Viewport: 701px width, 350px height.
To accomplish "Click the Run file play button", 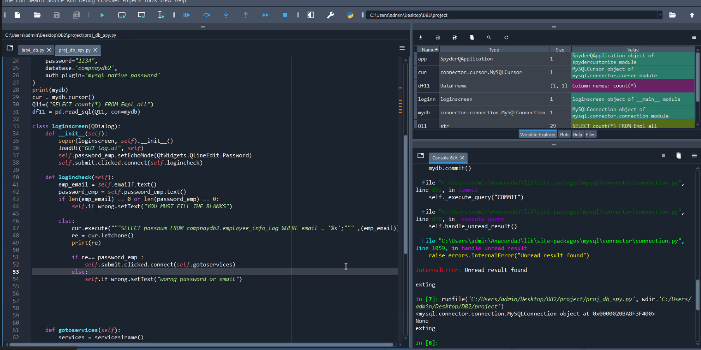I will (102, 15).
